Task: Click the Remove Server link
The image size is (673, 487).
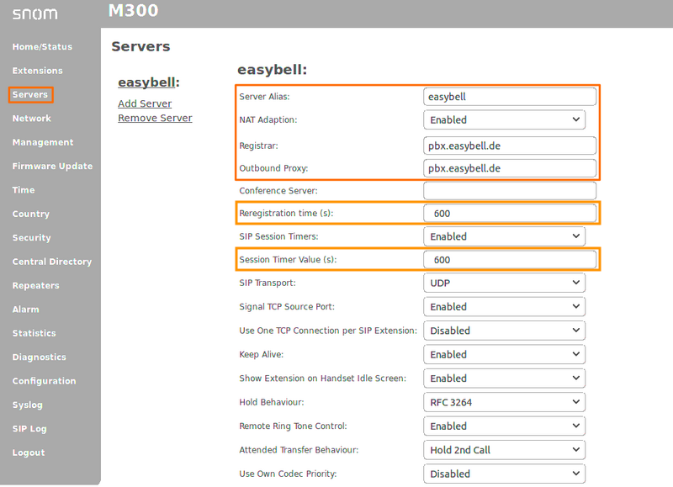Action: click(x=155, y=118)
